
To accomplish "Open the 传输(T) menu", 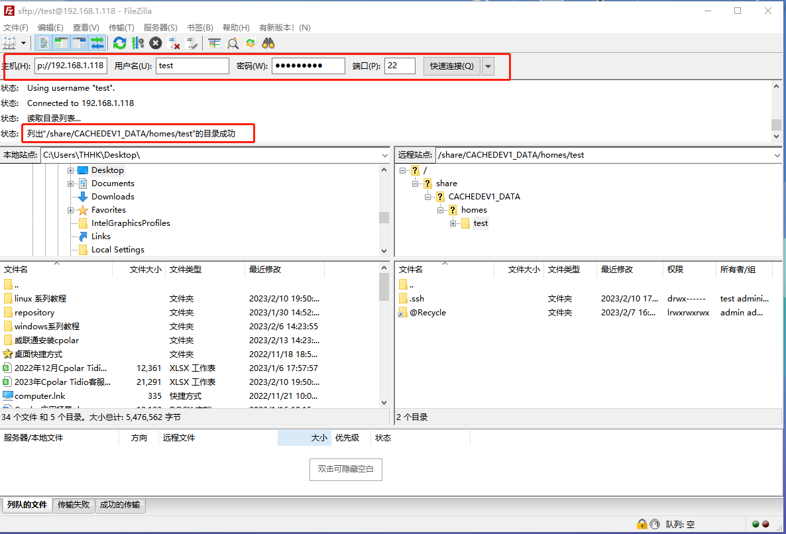I will click(x=121, y=28).
